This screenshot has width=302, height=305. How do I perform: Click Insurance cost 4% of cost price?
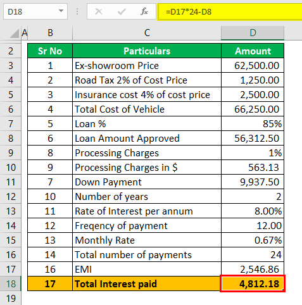point(147,95)
